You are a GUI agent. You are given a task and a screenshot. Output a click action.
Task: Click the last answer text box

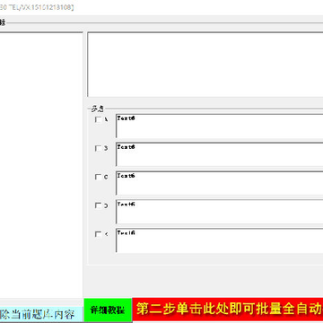coord(220,240)
